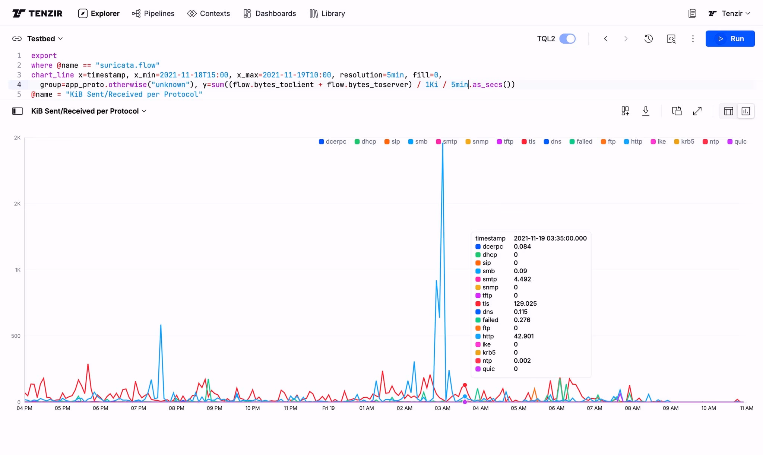Switch to the Contexts tab
The image size is (763, 455).
(209, 13)
